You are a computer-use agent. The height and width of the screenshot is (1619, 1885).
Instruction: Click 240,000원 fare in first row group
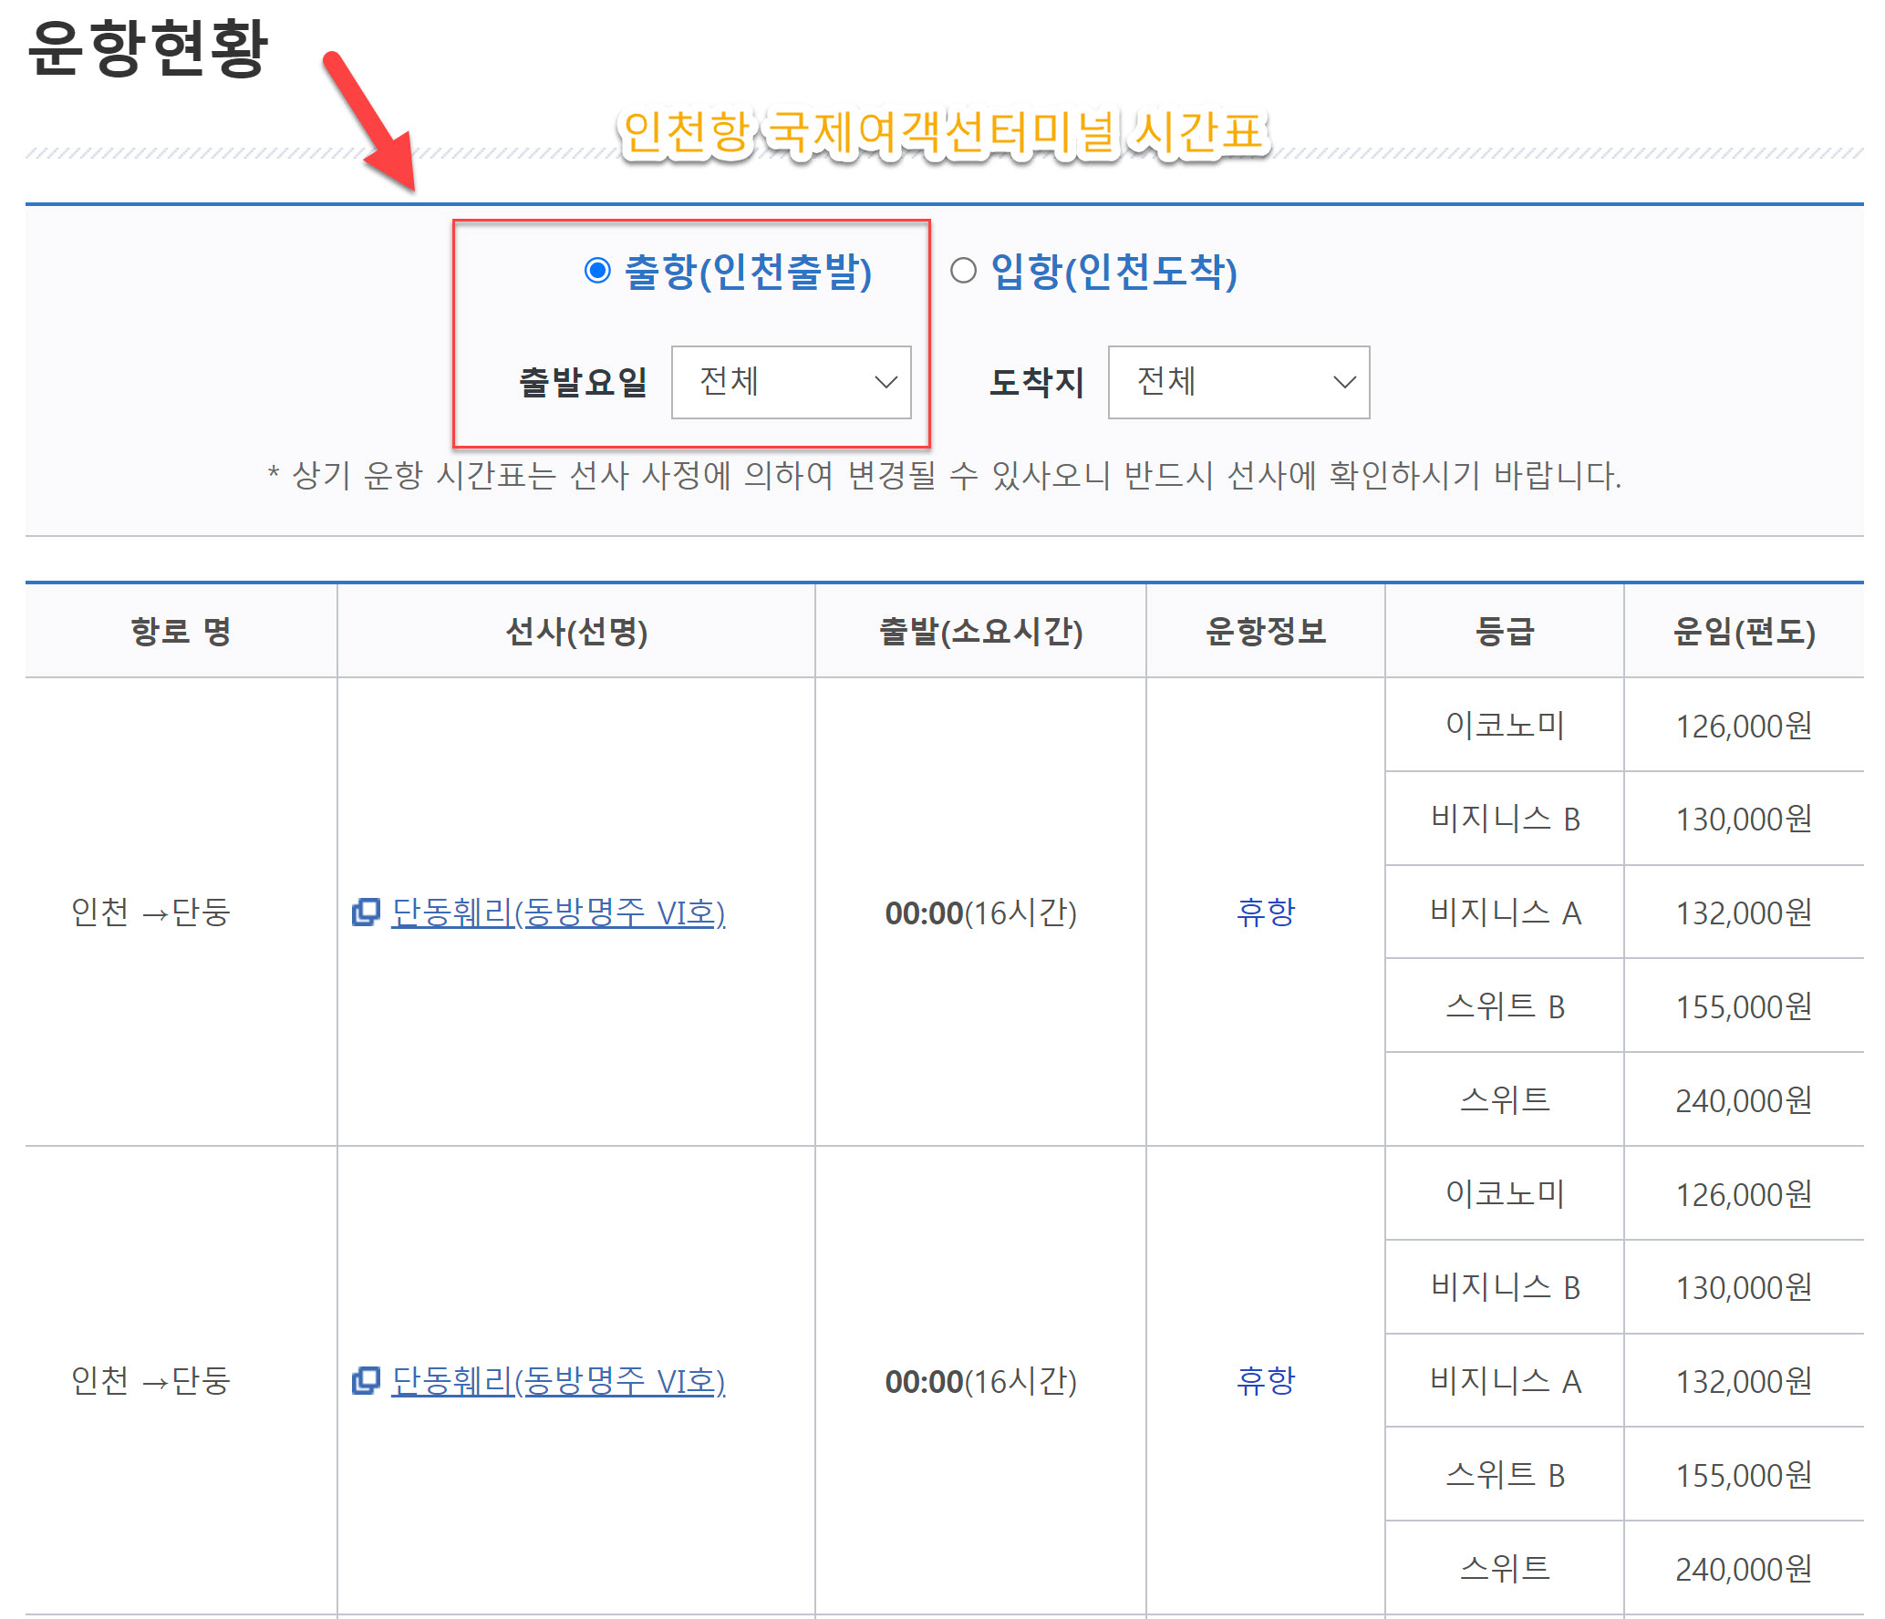point(1744,1100)
